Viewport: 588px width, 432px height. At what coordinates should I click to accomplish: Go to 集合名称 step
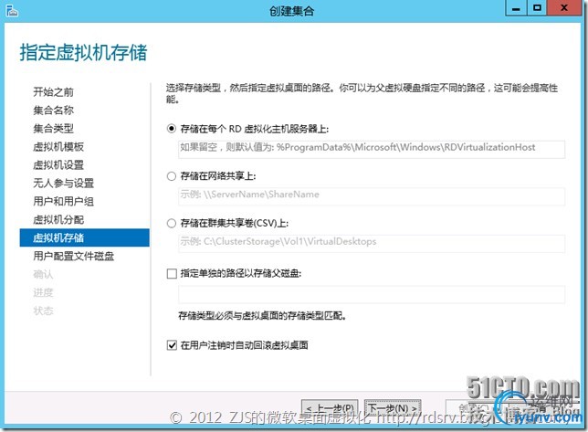tap(53, 111)
